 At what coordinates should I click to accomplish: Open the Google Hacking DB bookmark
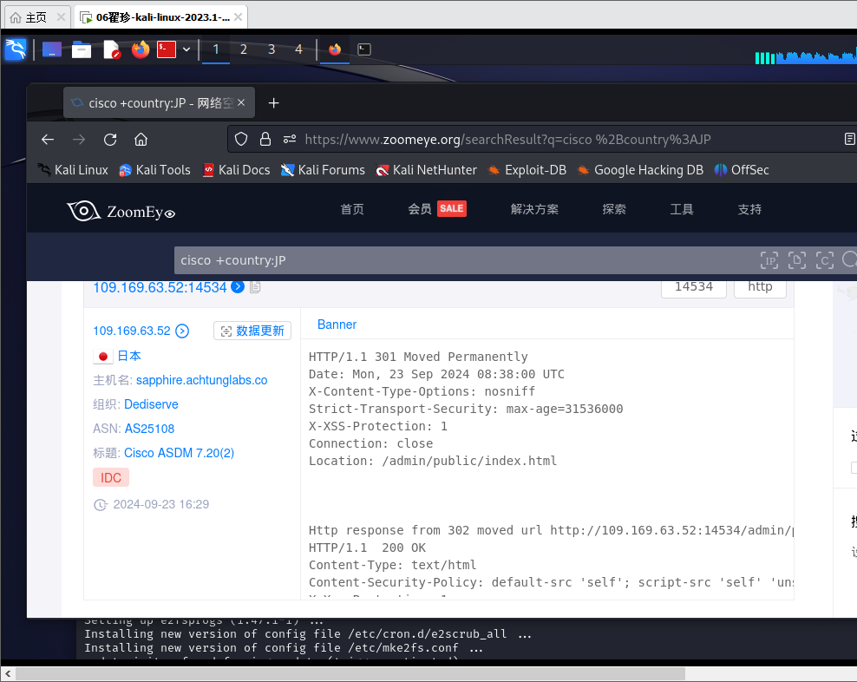[x=640, y=170]
